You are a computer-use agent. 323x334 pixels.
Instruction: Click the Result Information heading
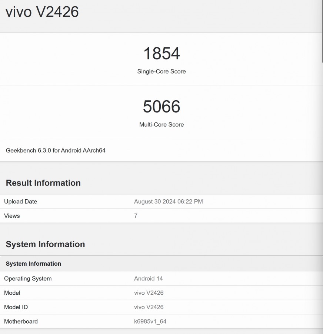coord(43,183)
